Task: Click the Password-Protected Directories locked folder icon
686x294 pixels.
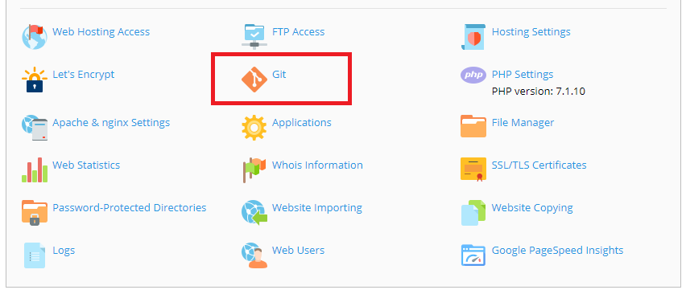Action: [35, 212]
